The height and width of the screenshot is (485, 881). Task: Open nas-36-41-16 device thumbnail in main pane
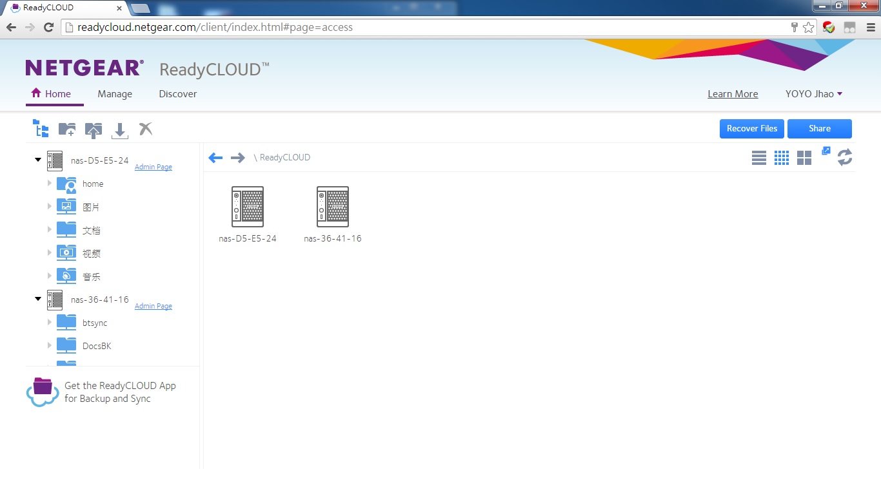click(333, 207)
